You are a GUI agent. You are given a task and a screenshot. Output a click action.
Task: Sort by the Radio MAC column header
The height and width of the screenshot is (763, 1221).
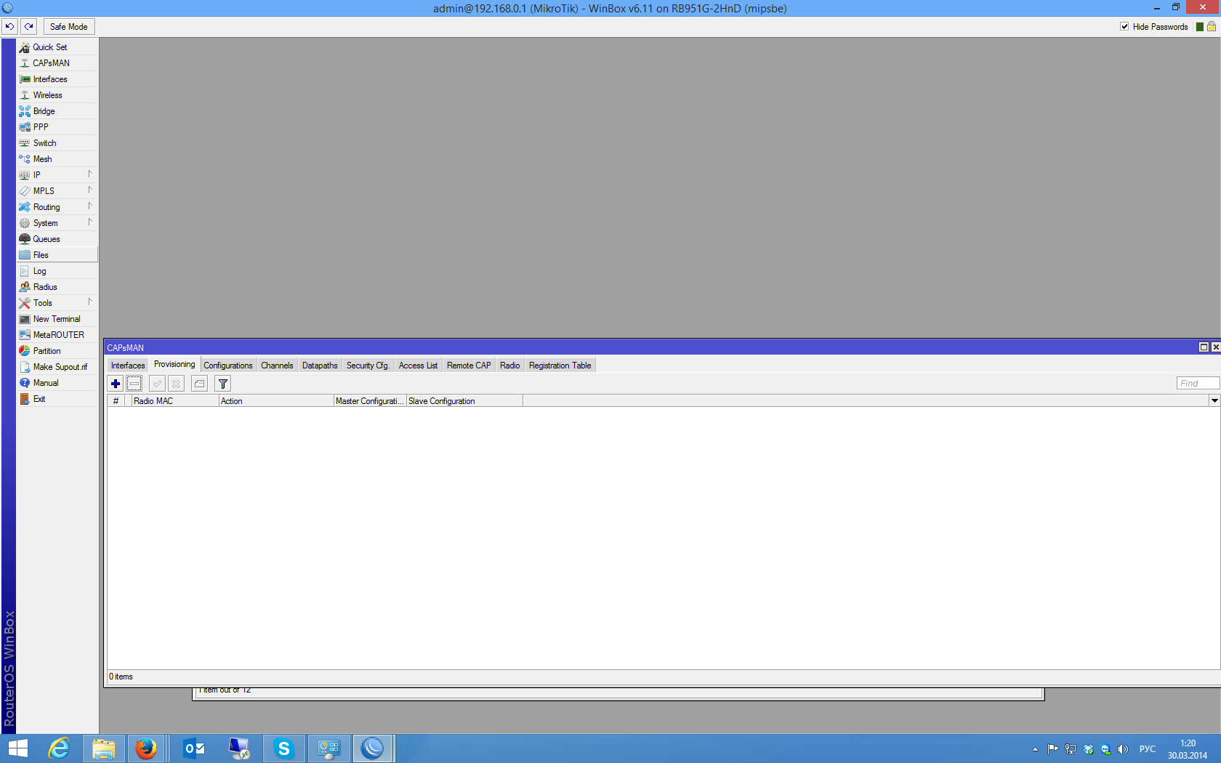[x=174, y=401]
